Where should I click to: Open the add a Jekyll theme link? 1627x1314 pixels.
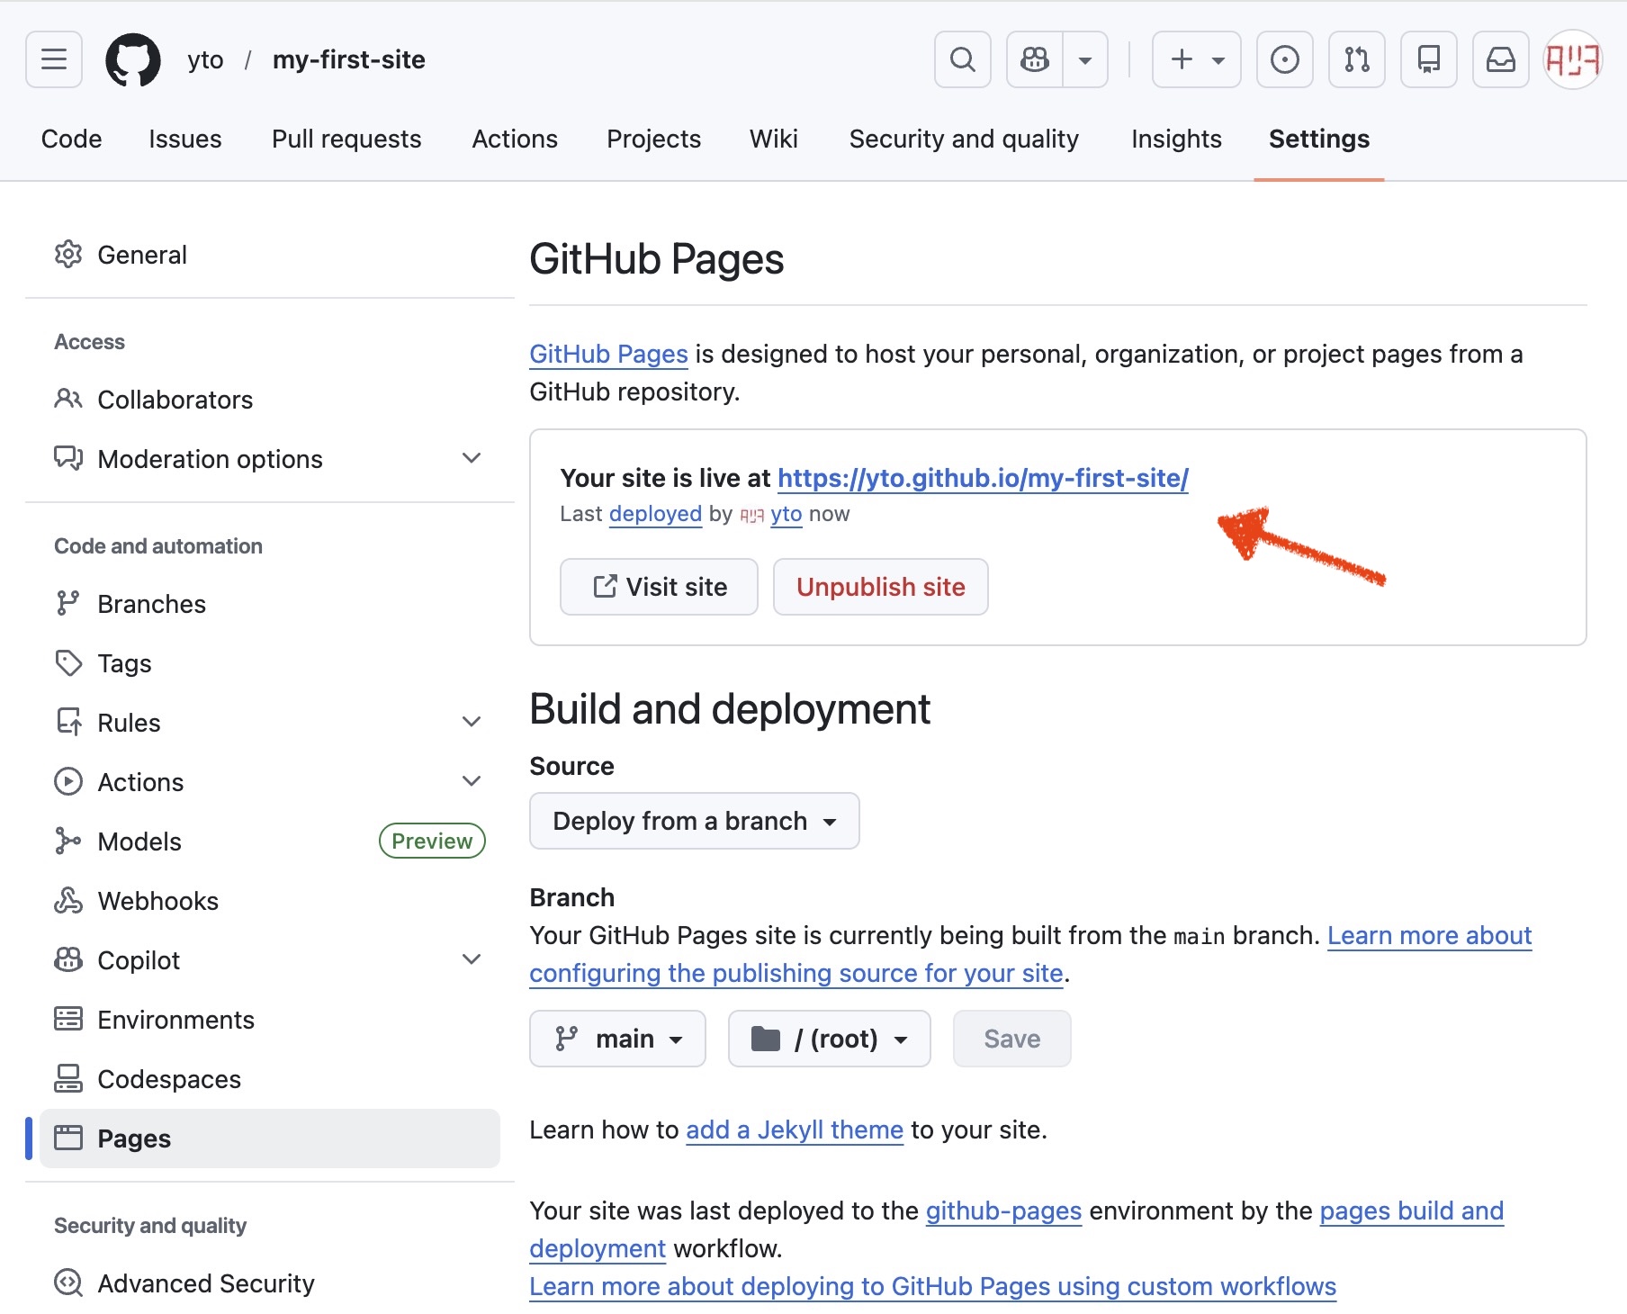coord(795,1129)
